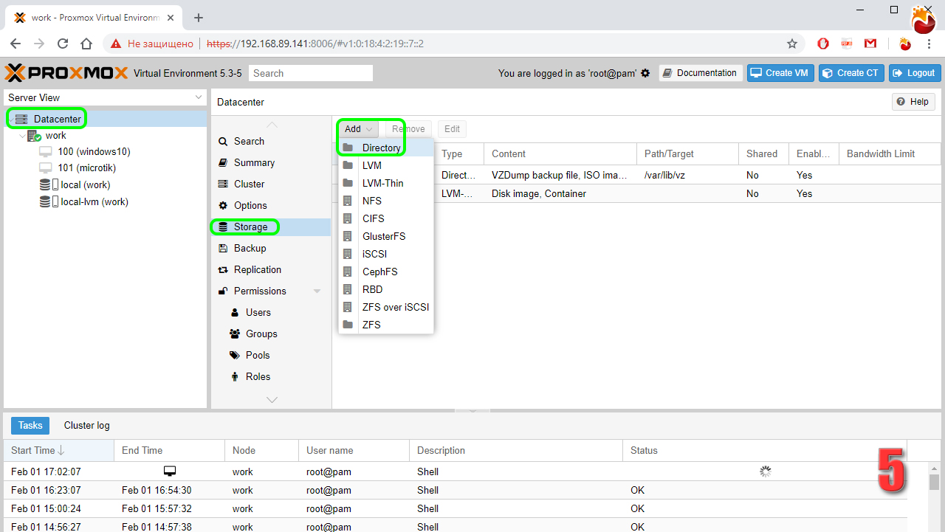Viewport: 945px width, 532px height.
Task: Open the Groups permissions page
Action: [271, 334]
